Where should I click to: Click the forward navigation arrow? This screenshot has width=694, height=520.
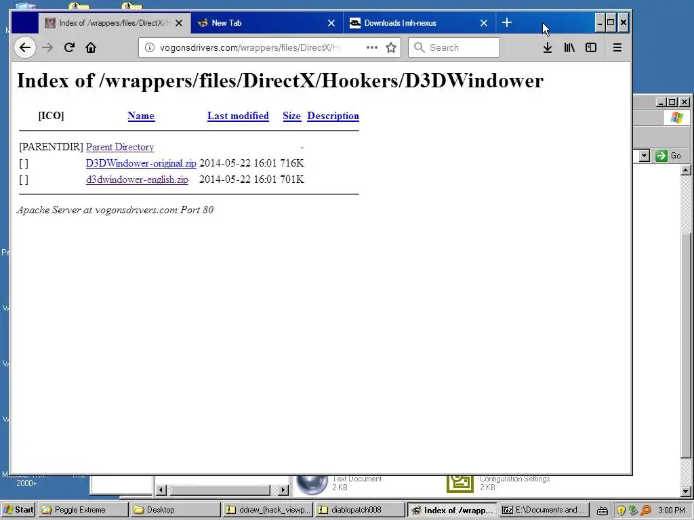tap(47, 47)
